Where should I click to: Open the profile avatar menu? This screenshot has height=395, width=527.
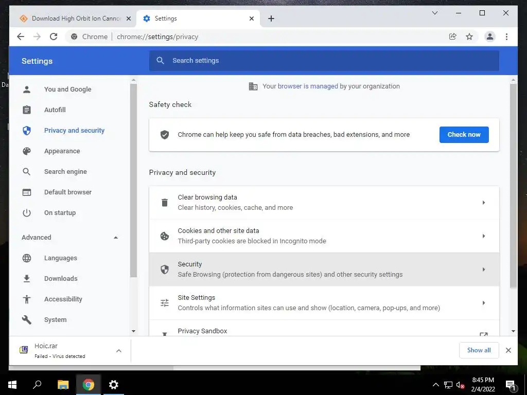coord(490,37)
